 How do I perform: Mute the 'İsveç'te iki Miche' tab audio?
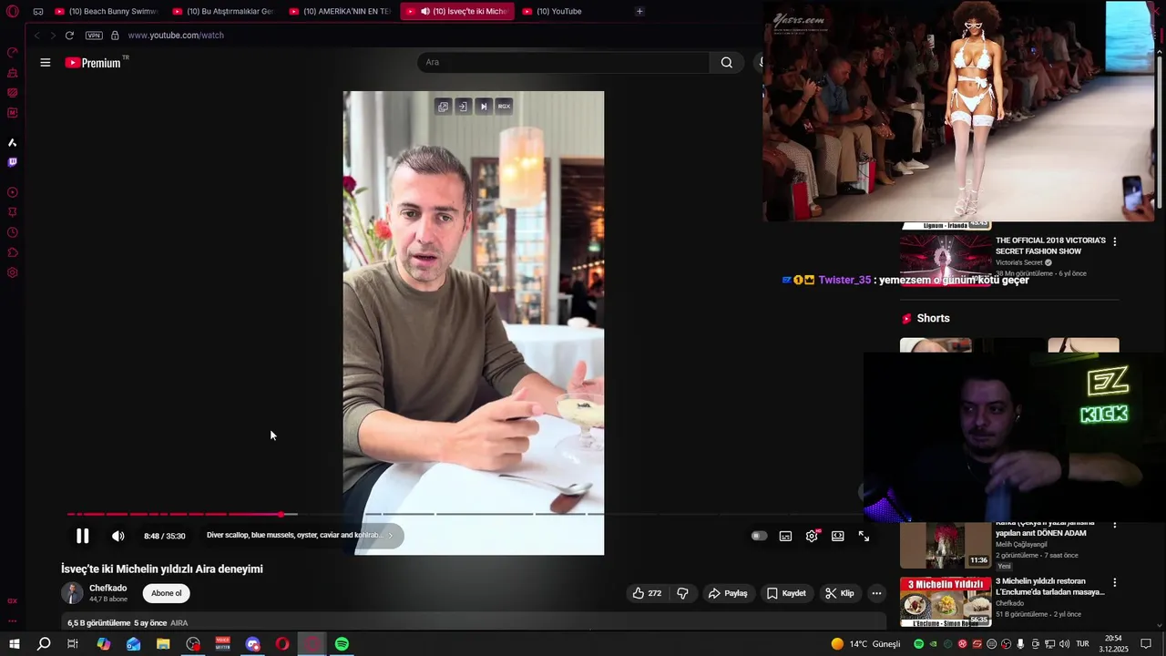coord(424,11)
